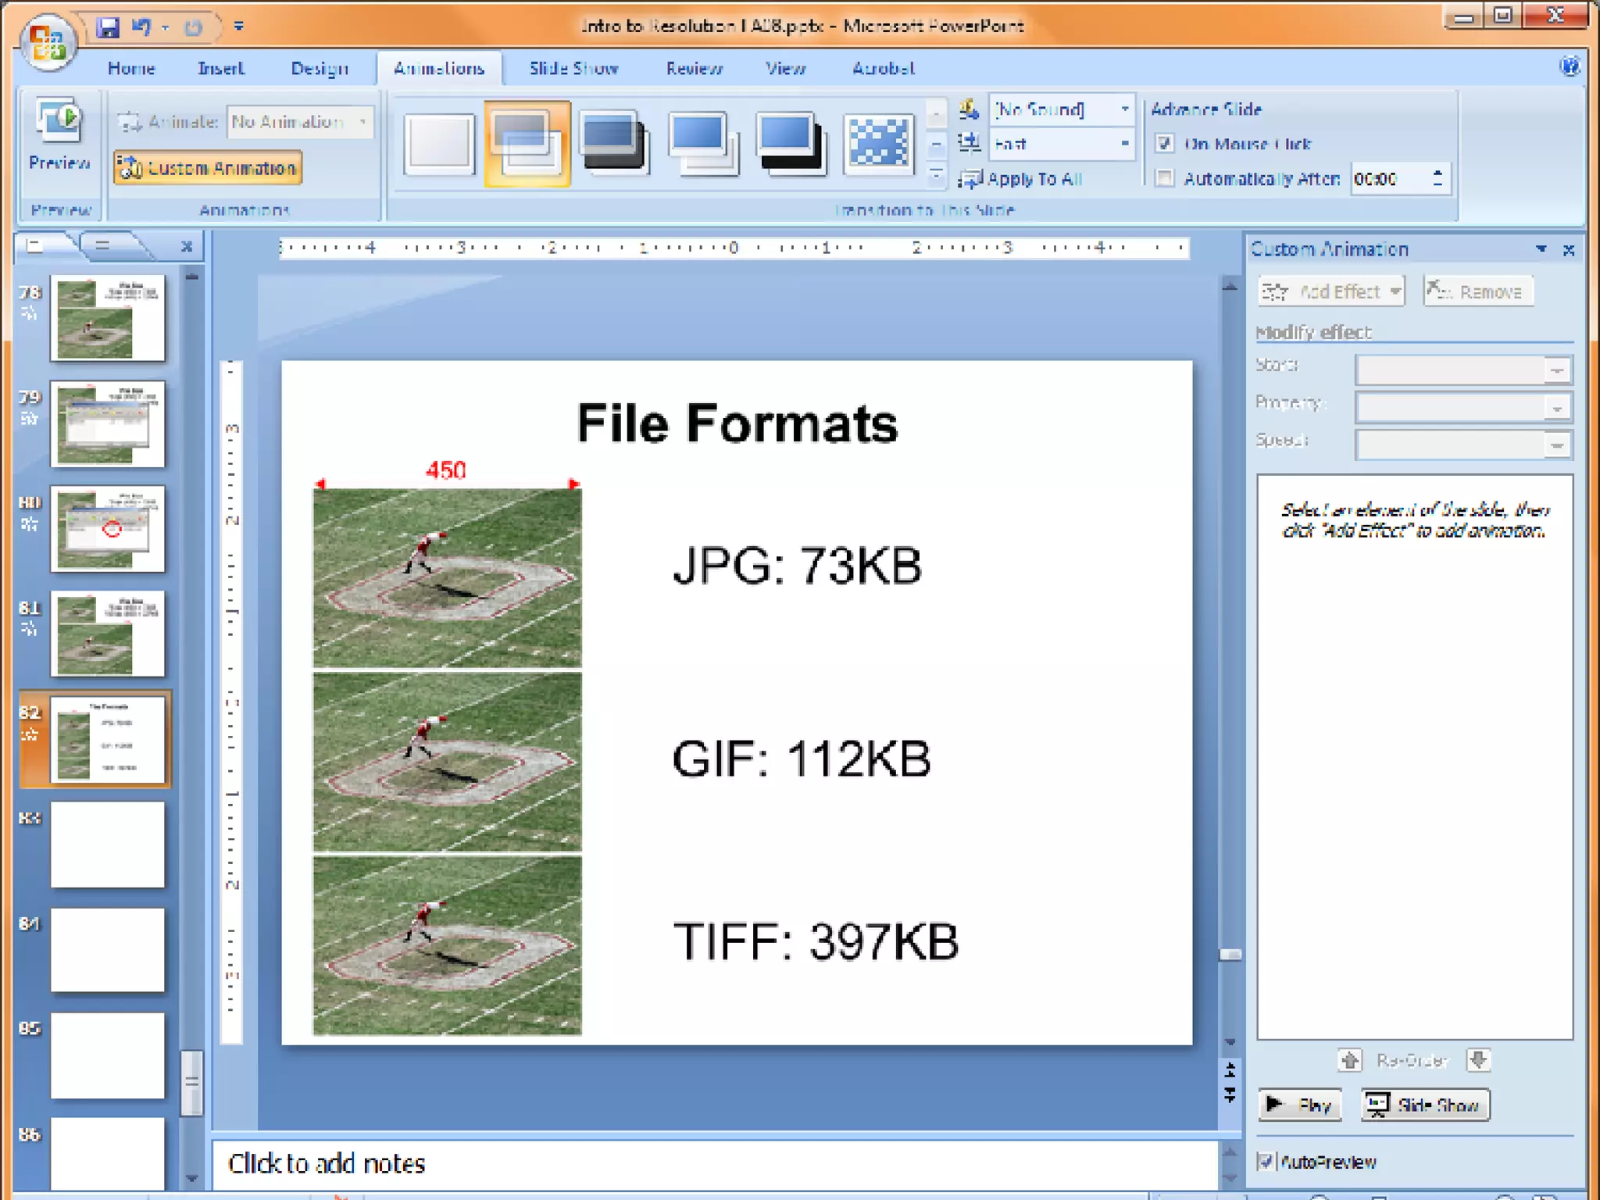Select the No Transition blank thumbnail
The width and height of the screenshot is (1600, 1200).
tap(439, 143)
